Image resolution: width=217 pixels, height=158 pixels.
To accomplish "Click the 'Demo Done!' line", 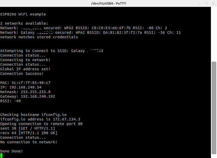I will 11,151.
